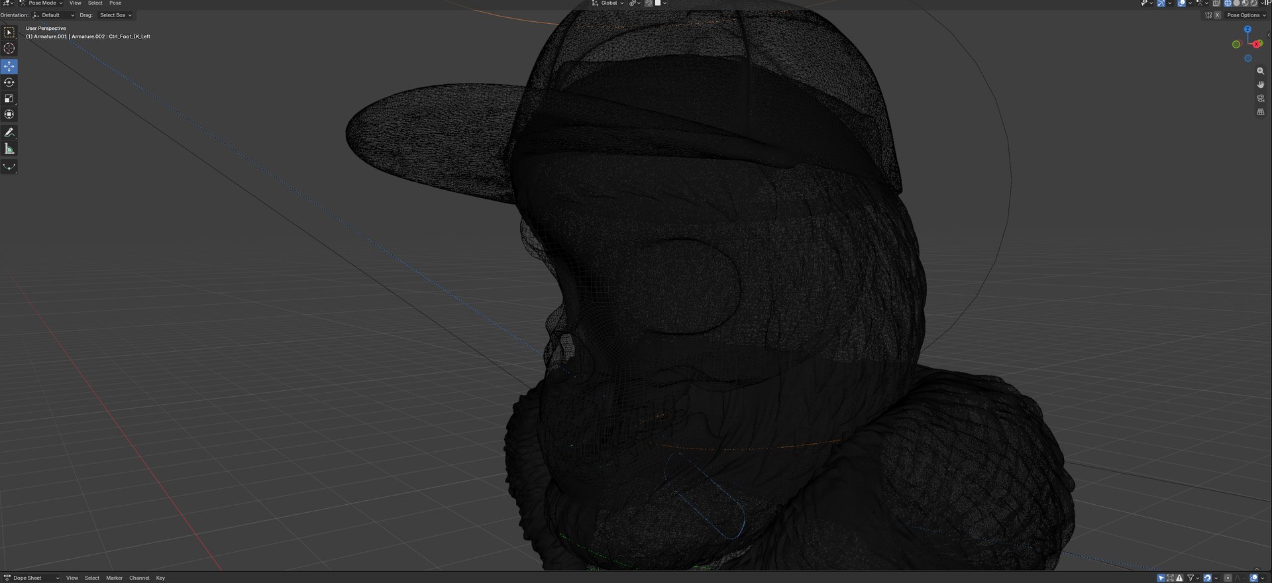
Task: Select the Scale tool
Action: 9,98
